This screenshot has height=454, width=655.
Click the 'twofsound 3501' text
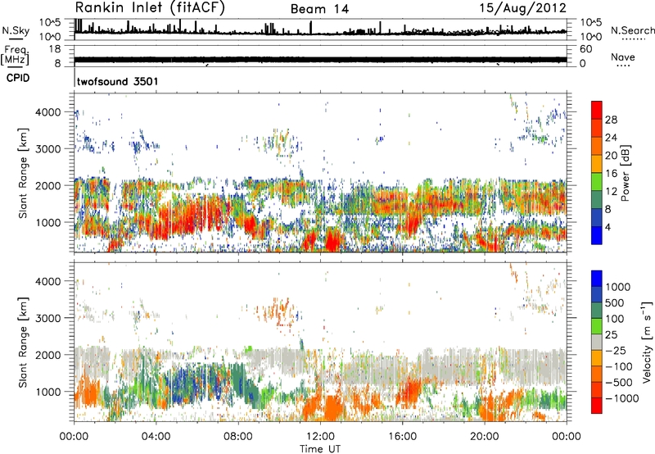tap(117, 81)
